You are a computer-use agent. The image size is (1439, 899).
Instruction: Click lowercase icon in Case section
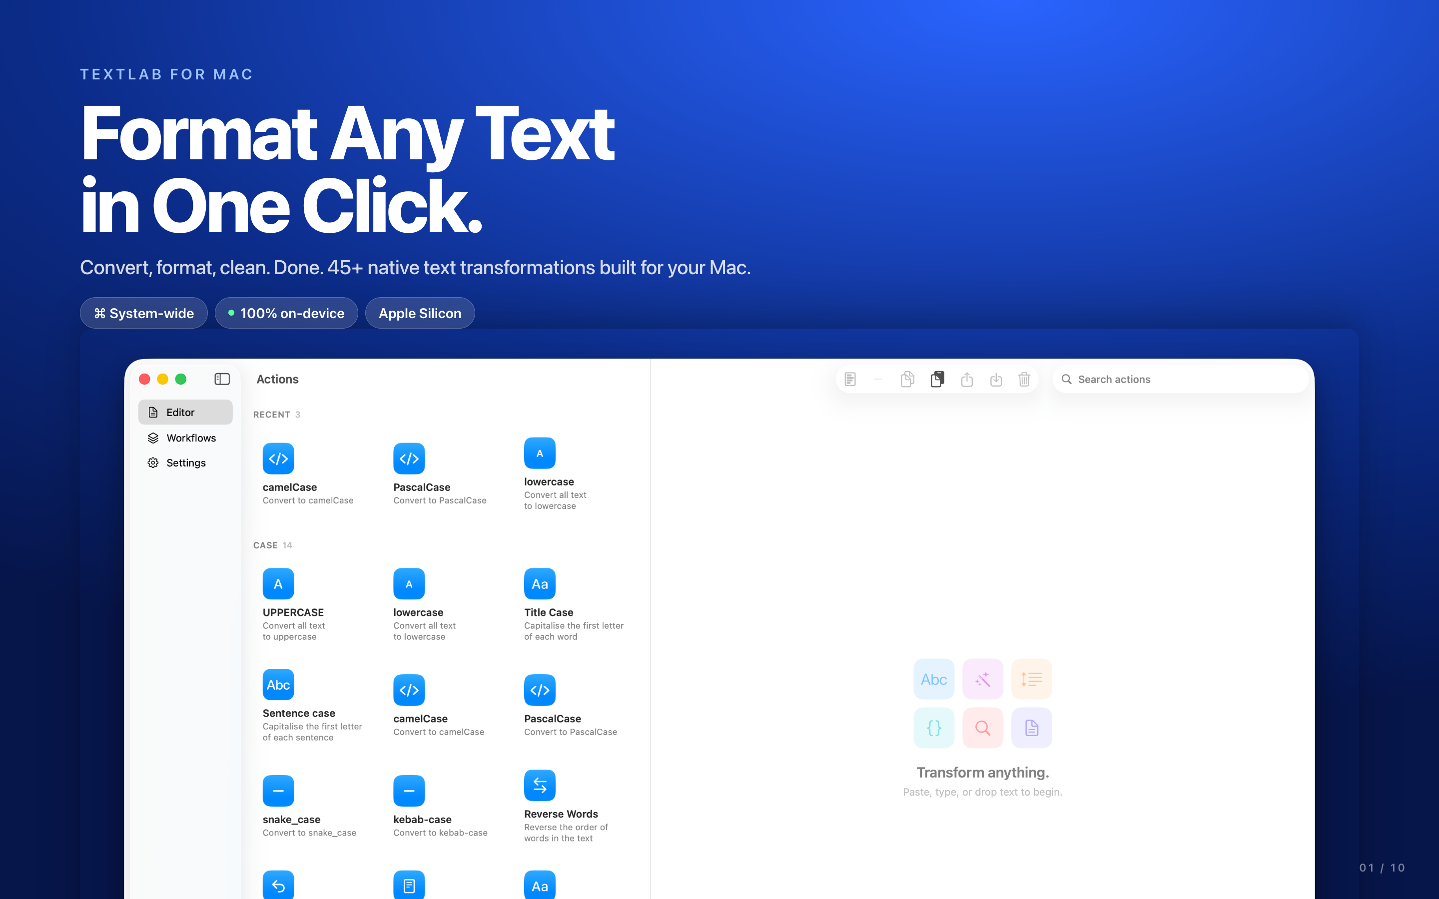pos(409,584)
